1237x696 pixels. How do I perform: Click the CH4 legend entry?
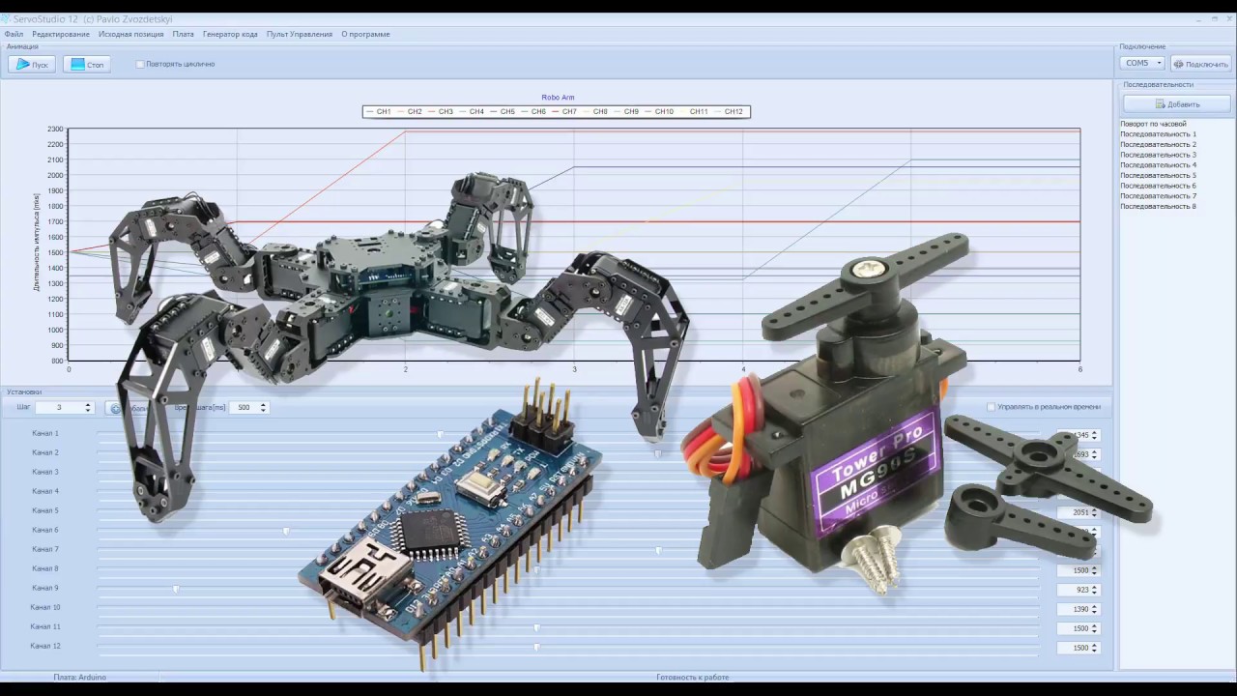click(471, 112)
